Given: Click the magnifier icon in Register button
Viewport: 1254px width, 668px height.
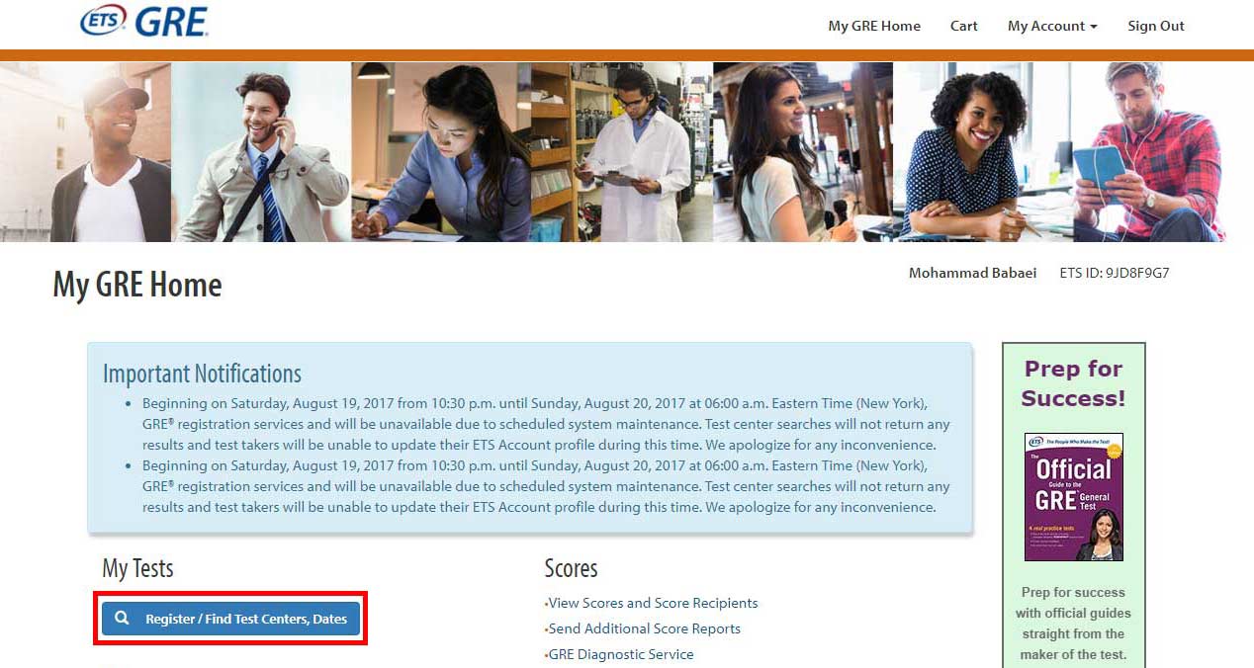Looking at the screenshot, I should (122, 619).
